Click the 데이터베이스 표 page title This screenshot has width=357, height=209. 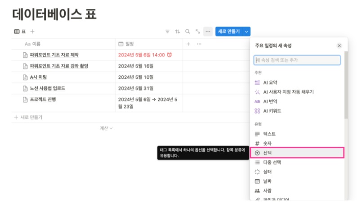pyautogui.click(x=54, y=14)
